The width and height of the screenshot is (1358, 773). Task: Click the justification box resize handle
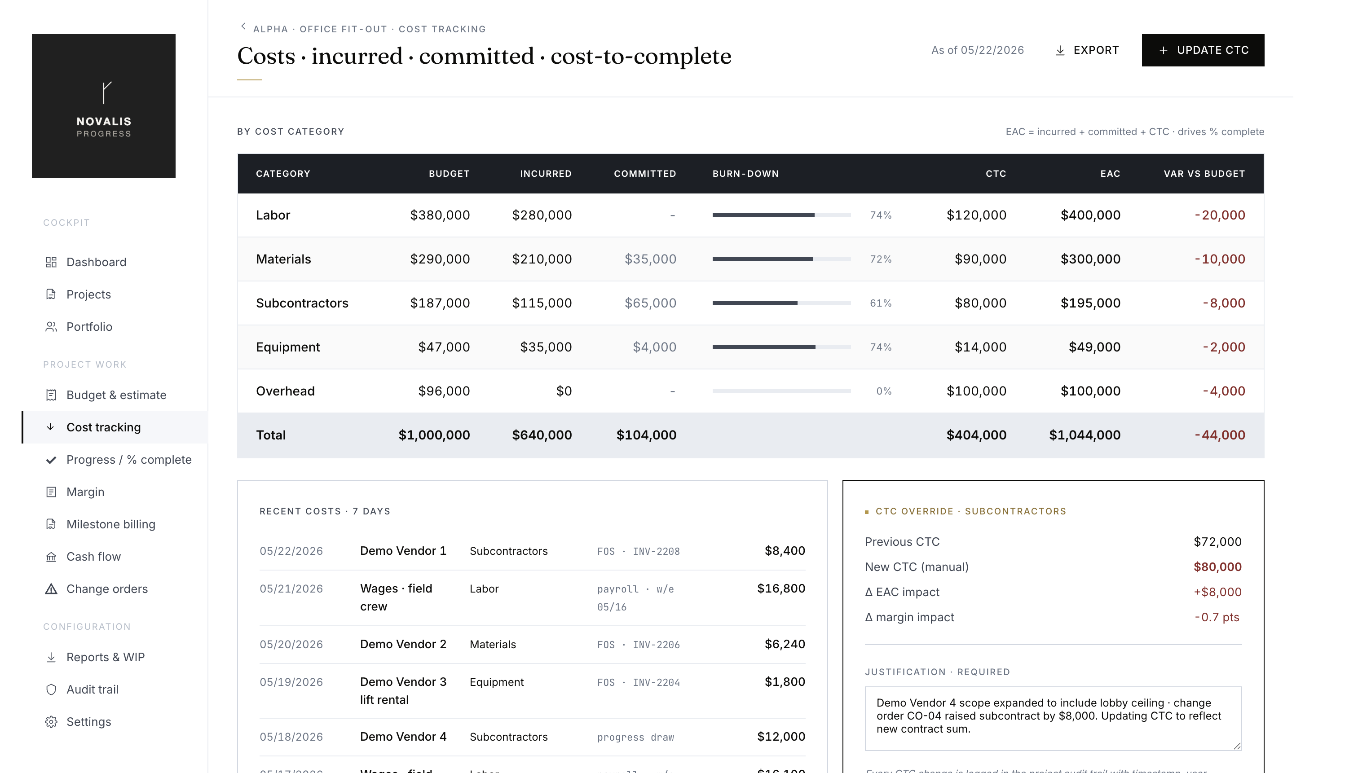pos(1237,746)
